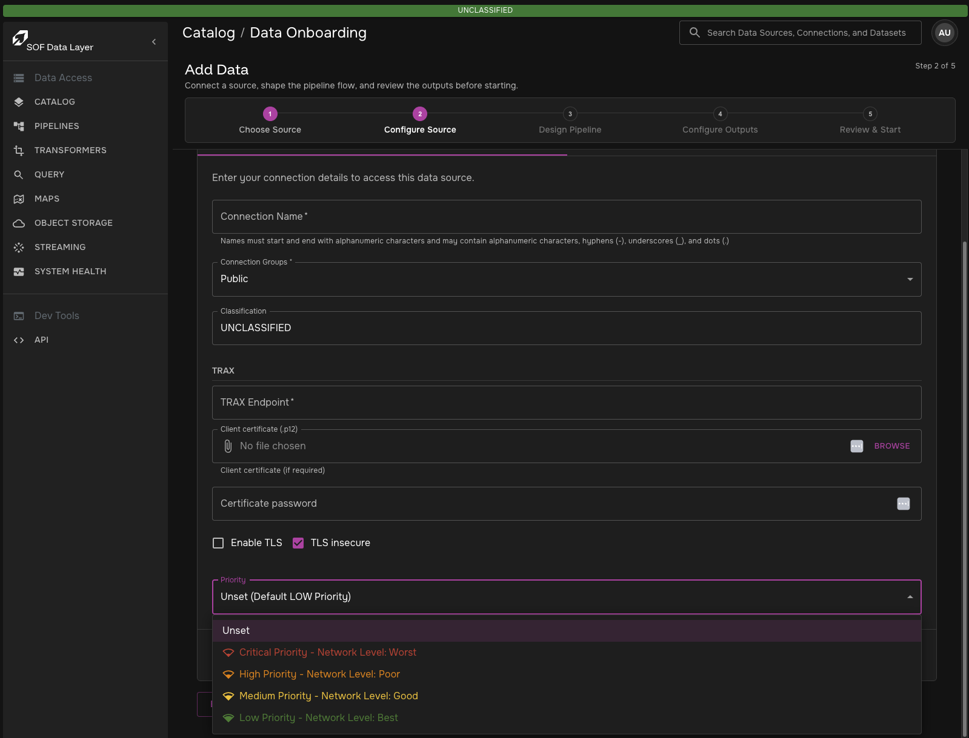Close the Priority dropdown via its arrow
This screenshot has height=738, width=969.
click(x=910, y=597)
